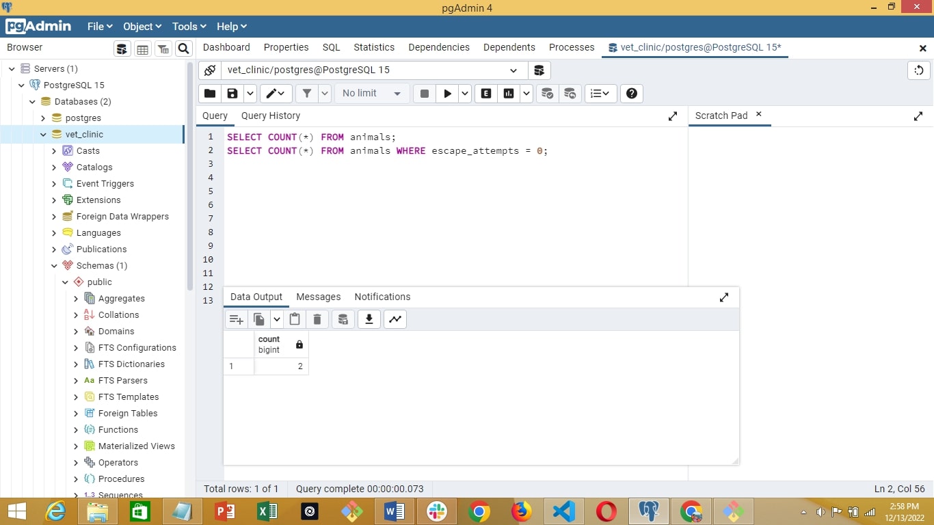Open Firefox from the taskbar
This screenshot has width=934, height=525.
pyautogui.click(x=521, y=511)
